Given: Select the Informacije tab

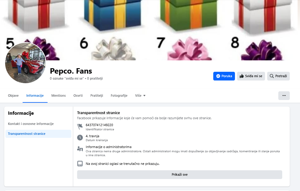Looking at the screenshot, I should point(35,95).
